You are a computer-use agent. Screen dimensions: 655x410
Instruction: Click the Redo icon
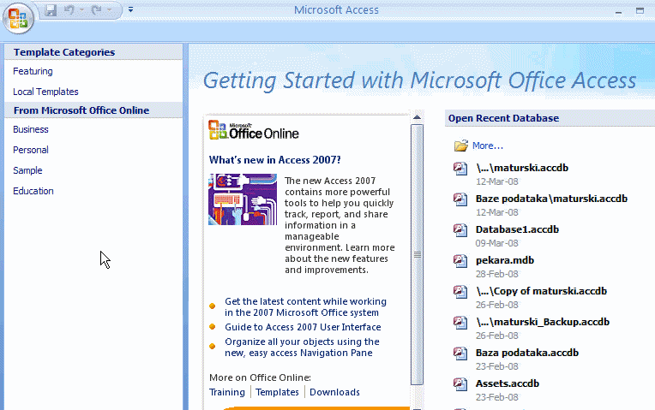pyautogui.click(x=97, y=10)
